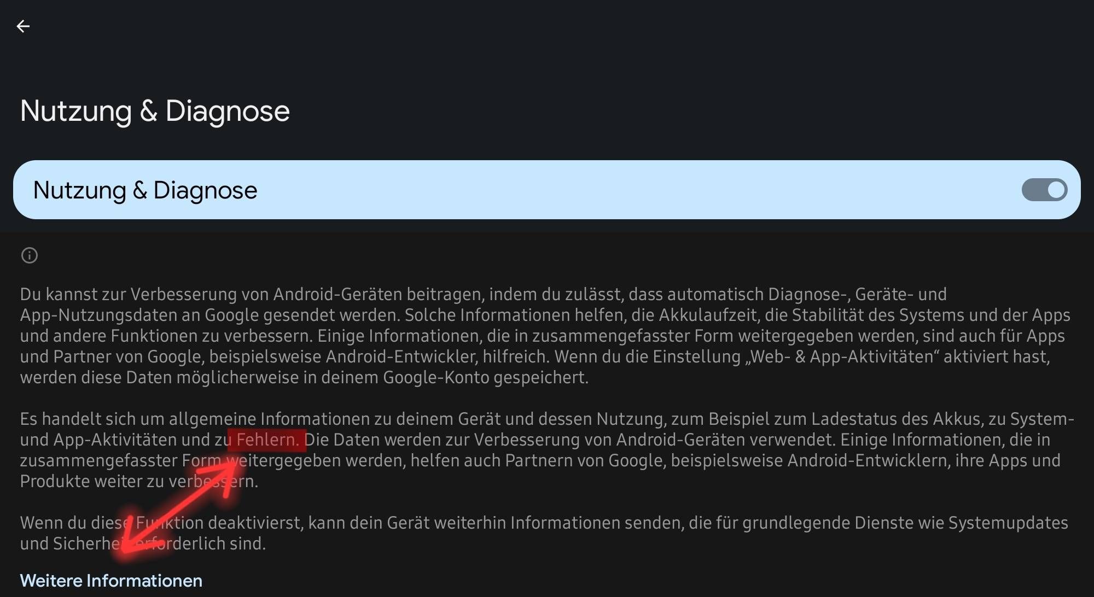
Task: Click the info circle icon
Action: click(x=30, y=255)
